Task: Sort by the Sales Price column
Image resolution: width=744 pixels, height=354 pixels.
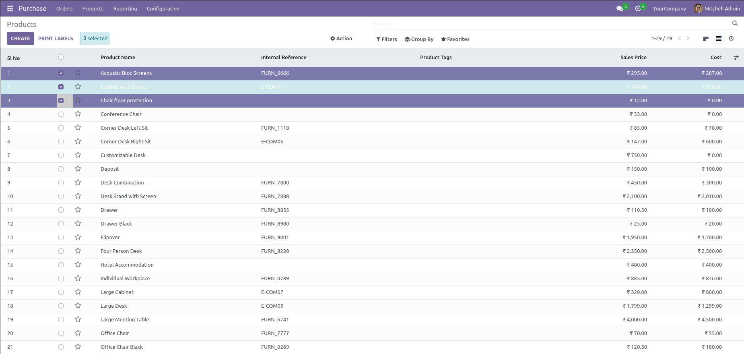Action: tap(633, 58)
